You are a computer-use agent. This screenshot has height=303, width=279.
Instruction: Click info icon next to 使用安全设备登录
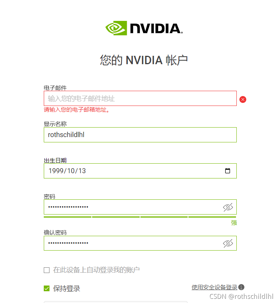coord(241,287)
